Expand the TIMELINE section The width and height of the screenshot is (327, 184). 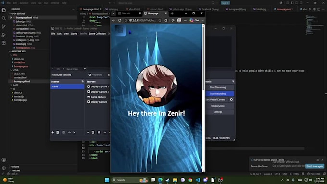coord(15,170)
